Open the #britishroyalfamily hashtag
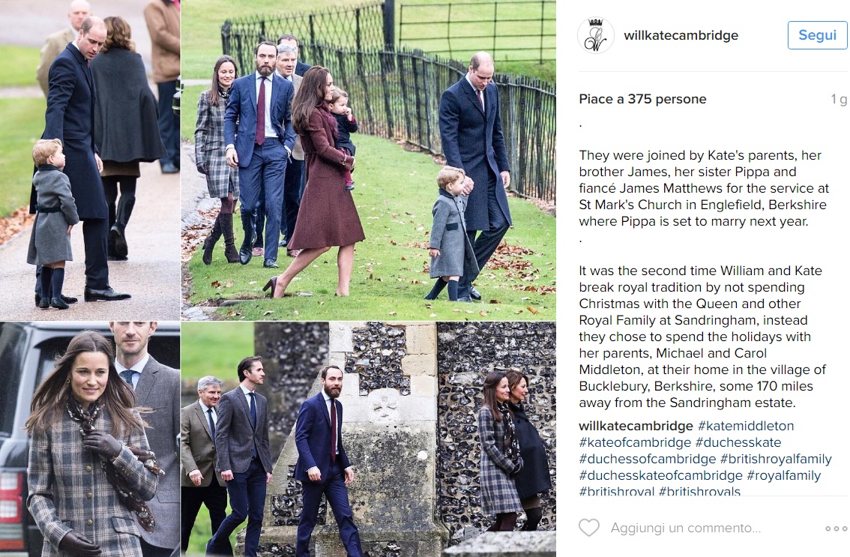The width and height of the screenshot is (850, 557). coord(776,459)
